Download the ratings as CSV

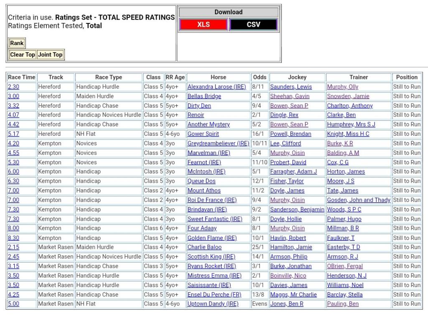tap(253, 25)
